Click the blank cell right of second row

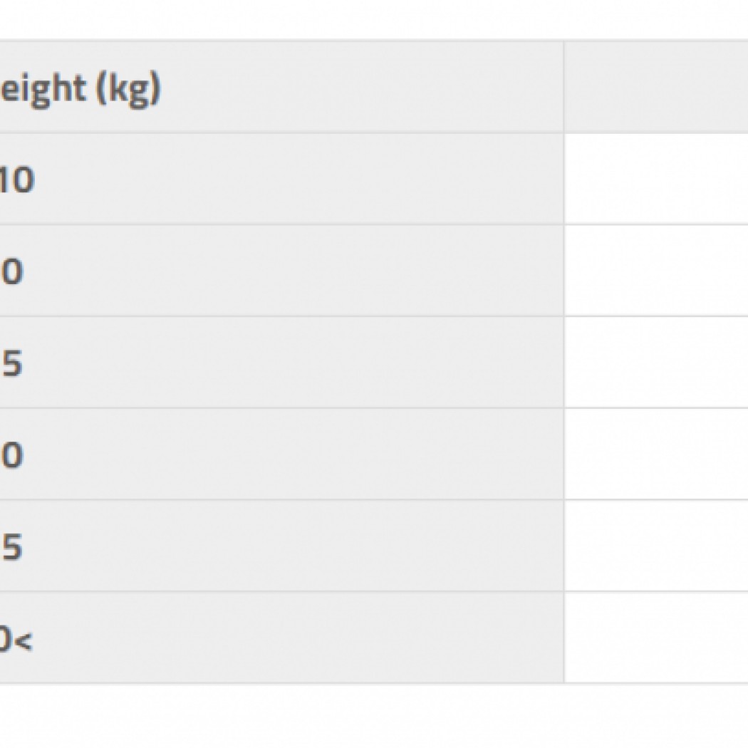(x=655, y=271)
